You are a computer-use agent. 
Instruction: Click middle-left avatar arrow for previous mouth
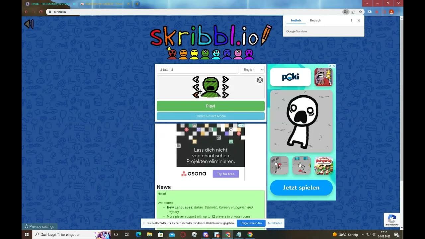[196, 87]
